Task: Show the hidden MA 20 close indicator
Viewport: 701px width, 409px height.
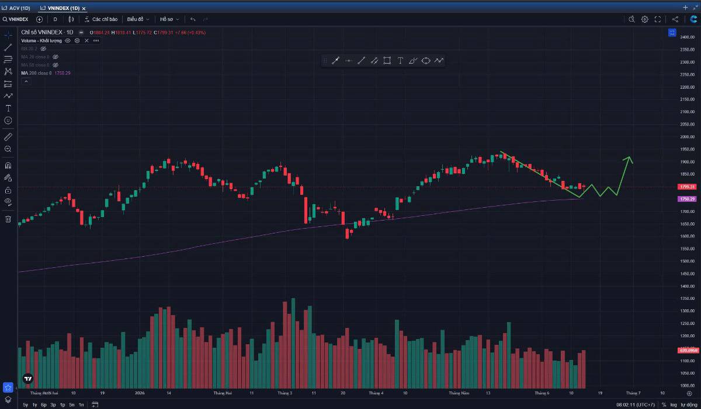Action: [x=55, y=57]
